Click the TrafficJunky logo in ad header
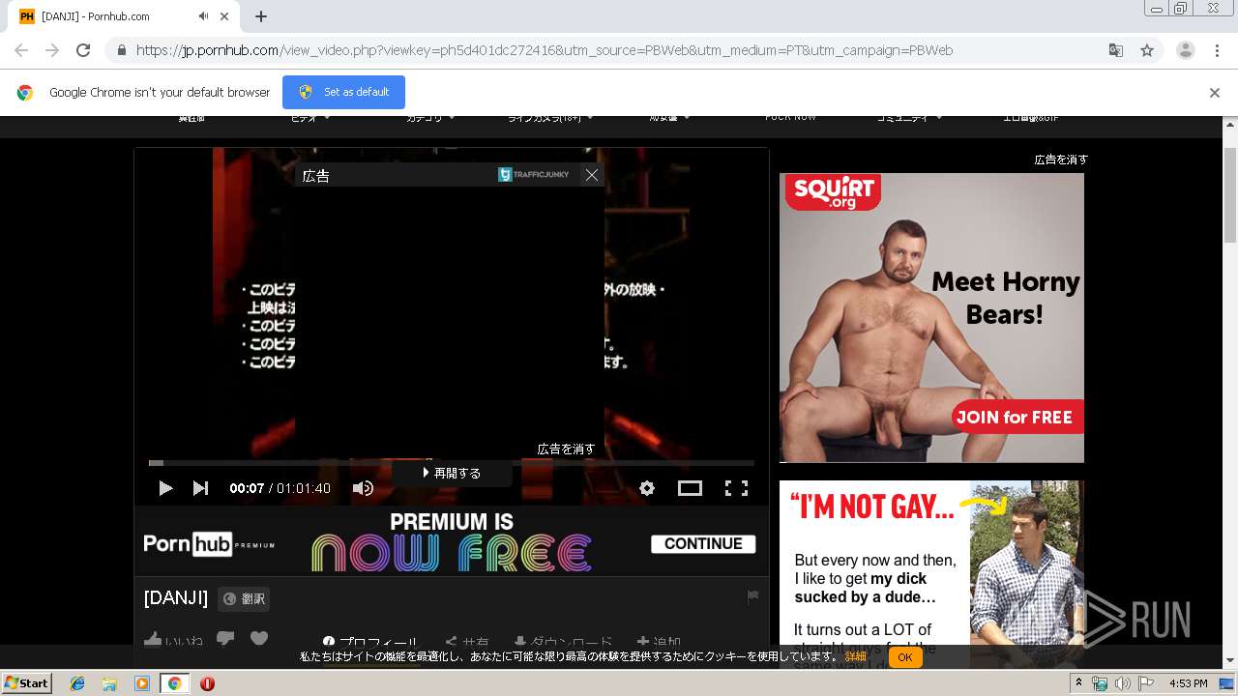Viewport: 1238px width, 696px height. point(534,175)
